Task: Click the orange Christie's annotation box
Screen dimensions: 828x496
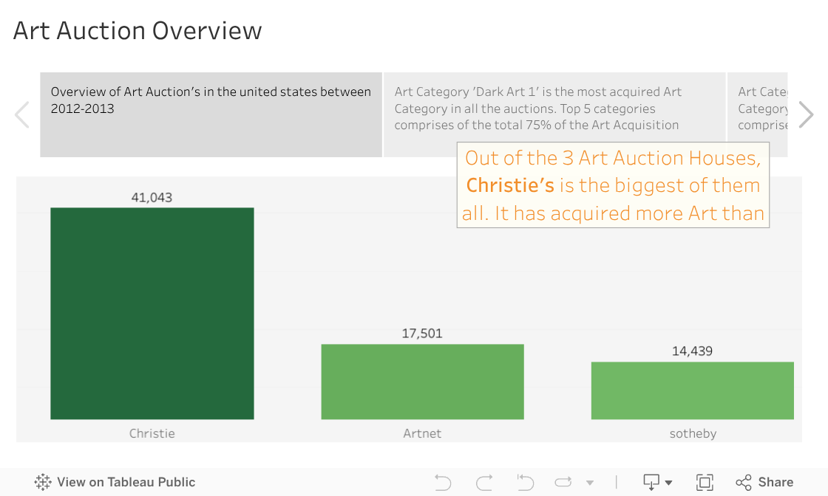Action: (613, 185)
